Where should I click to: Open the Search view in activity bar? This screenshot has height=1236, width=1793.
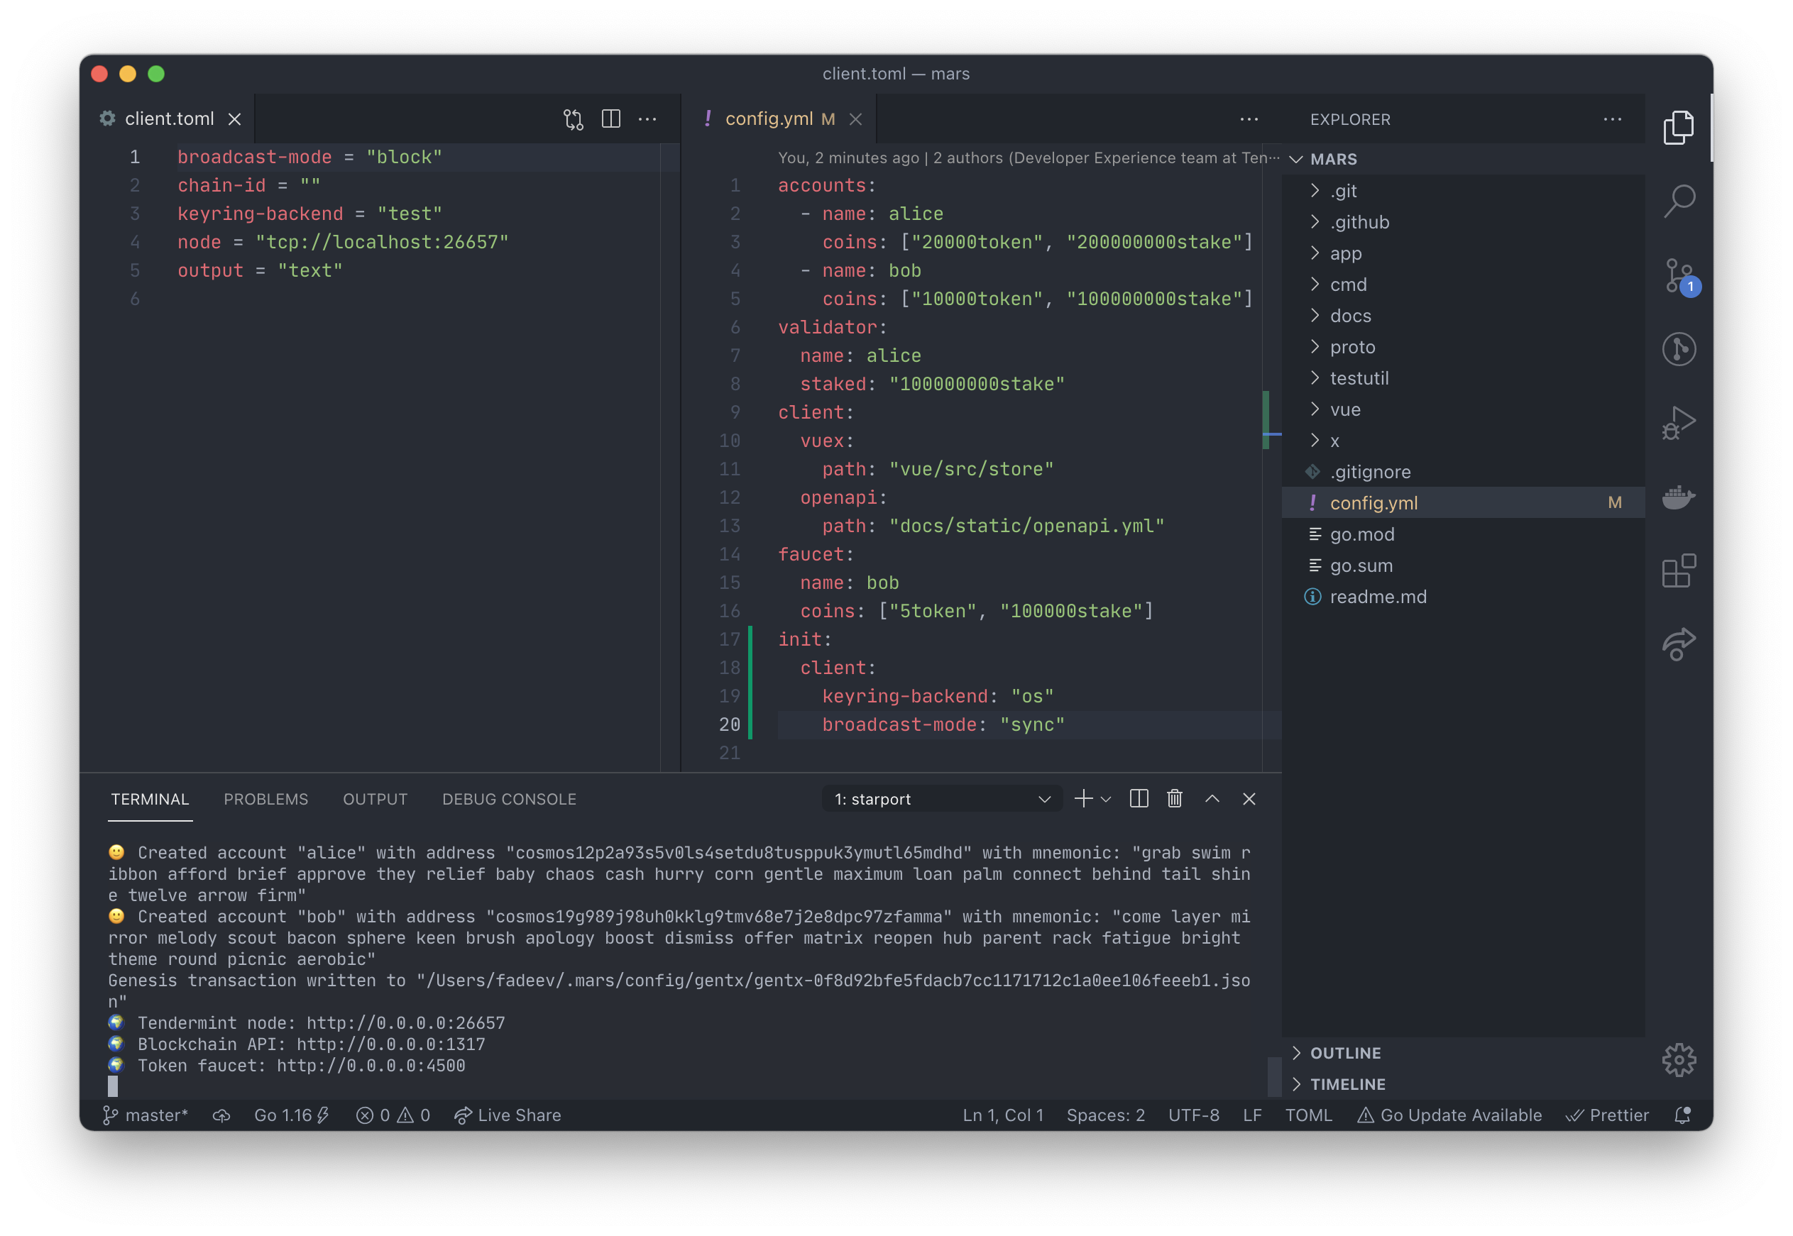coord(1679,201)
